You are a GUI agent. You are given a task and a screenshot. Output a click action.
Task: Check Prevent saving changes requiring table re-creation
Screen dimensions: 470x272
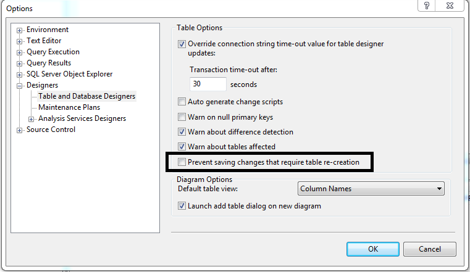point(182,162)
